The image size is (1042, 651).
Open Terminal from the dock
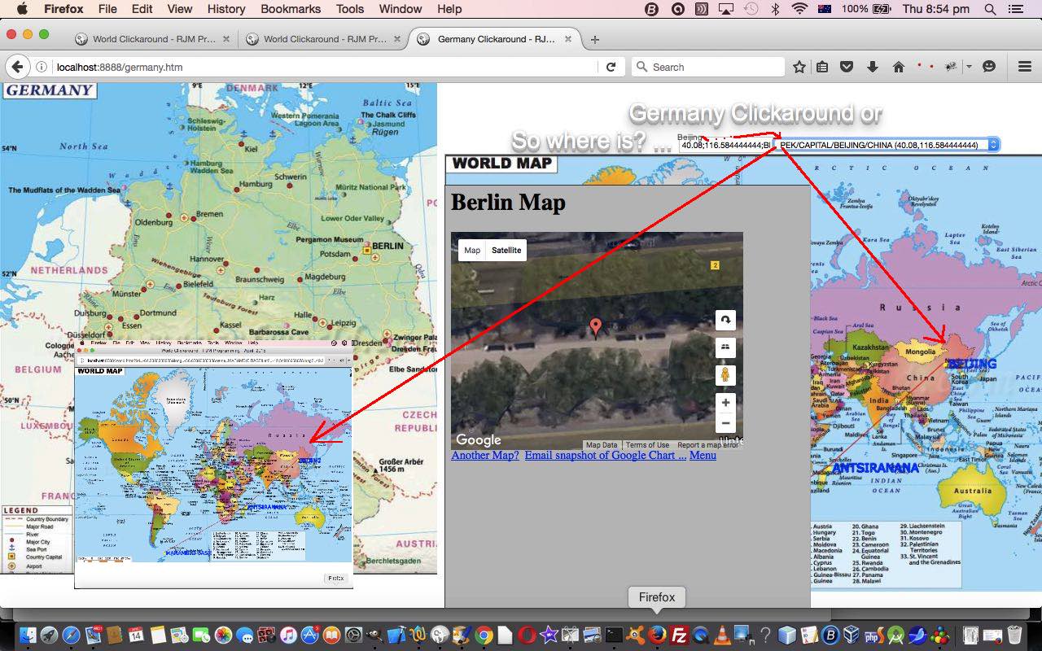[x=614, y=635]
